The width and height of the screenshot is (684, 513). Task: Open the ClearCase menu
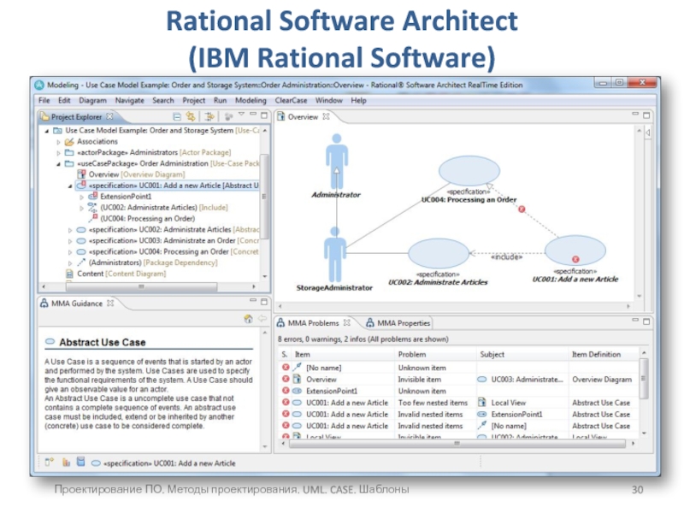tap(291, 100)
